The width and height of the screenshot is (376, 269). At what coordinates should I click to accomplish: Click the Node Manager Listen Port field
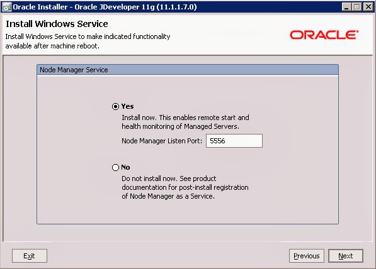234,141
